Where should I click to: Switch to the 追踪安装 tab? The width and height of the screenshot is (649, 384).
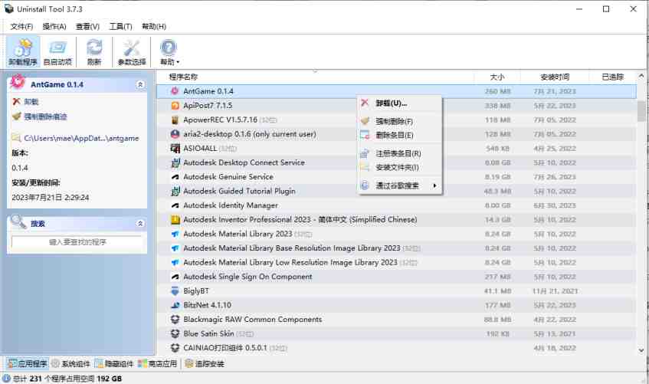pos(205,364)
